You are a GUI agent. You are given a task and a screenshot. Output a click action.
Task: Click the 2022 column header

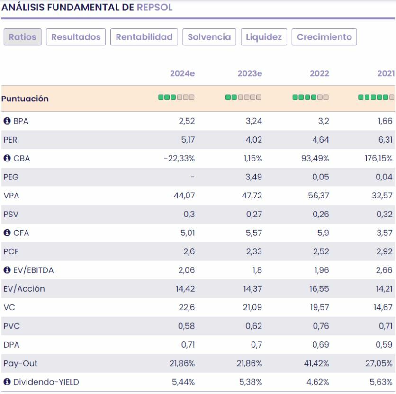[319, 73]
